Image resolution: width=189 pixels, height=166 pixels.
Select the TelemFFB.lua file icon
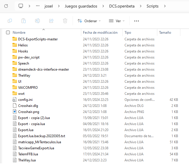[15, 154]
